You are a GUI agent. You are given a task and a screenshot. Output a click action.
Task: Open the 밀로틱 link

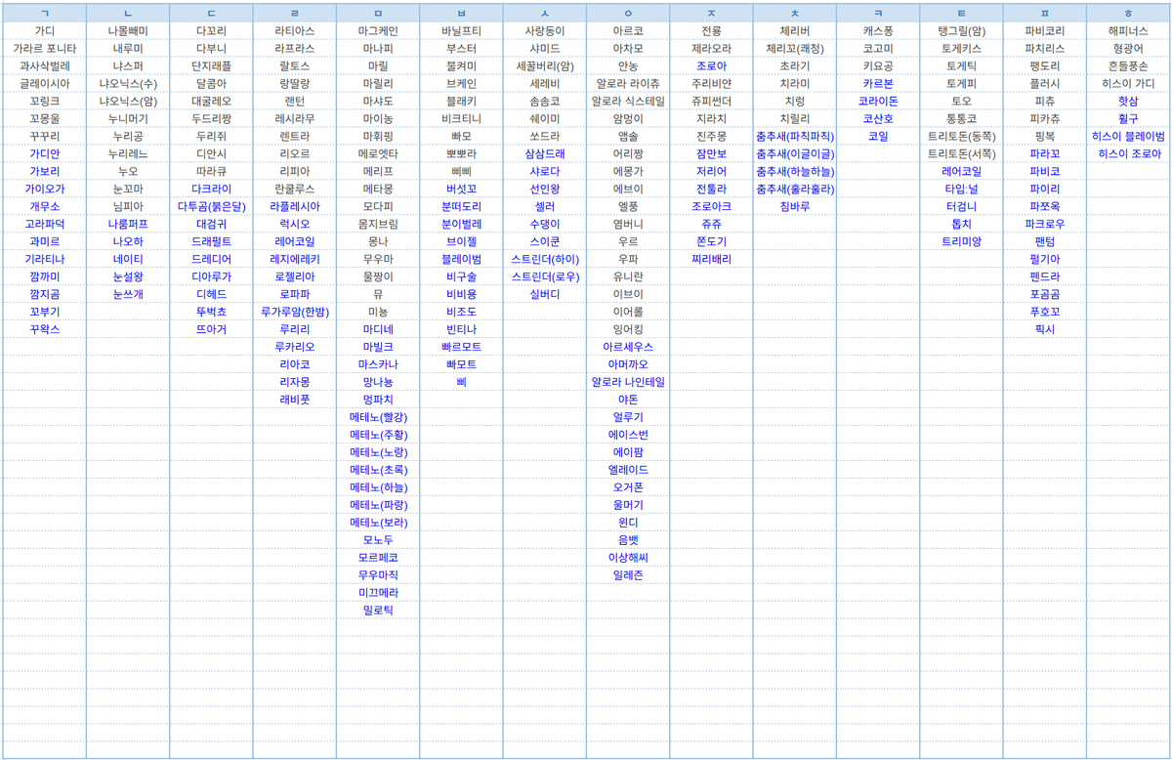pyautogui.click(x=378, y=611)
